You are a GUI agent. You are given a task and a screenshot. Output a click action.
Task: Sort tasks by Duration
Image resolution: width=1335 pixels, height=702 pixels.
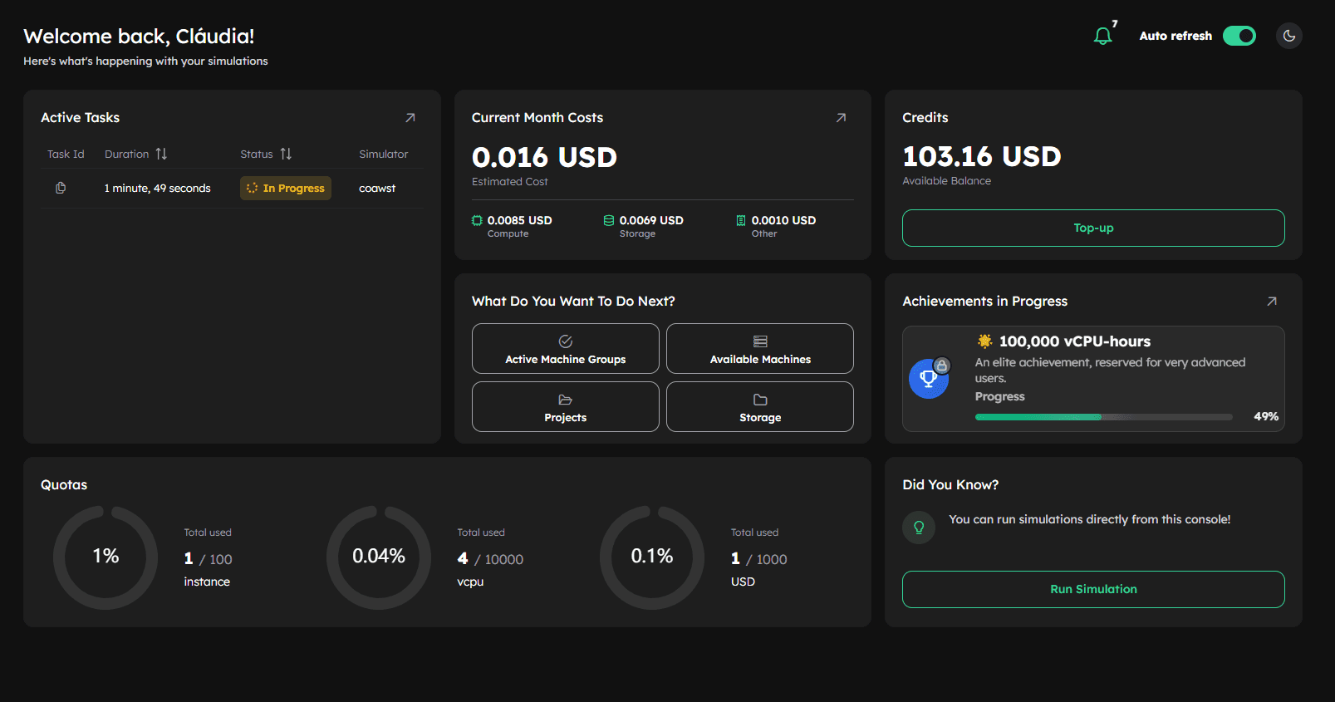tap(161, 154)
